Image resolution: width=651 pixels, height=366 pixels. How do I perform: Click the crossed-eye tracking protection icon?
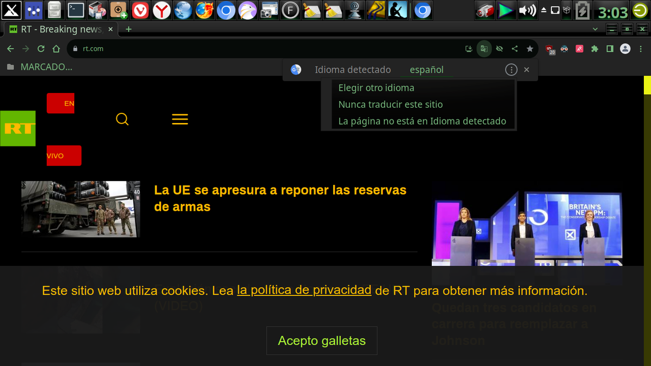click(x=499, y=49)
